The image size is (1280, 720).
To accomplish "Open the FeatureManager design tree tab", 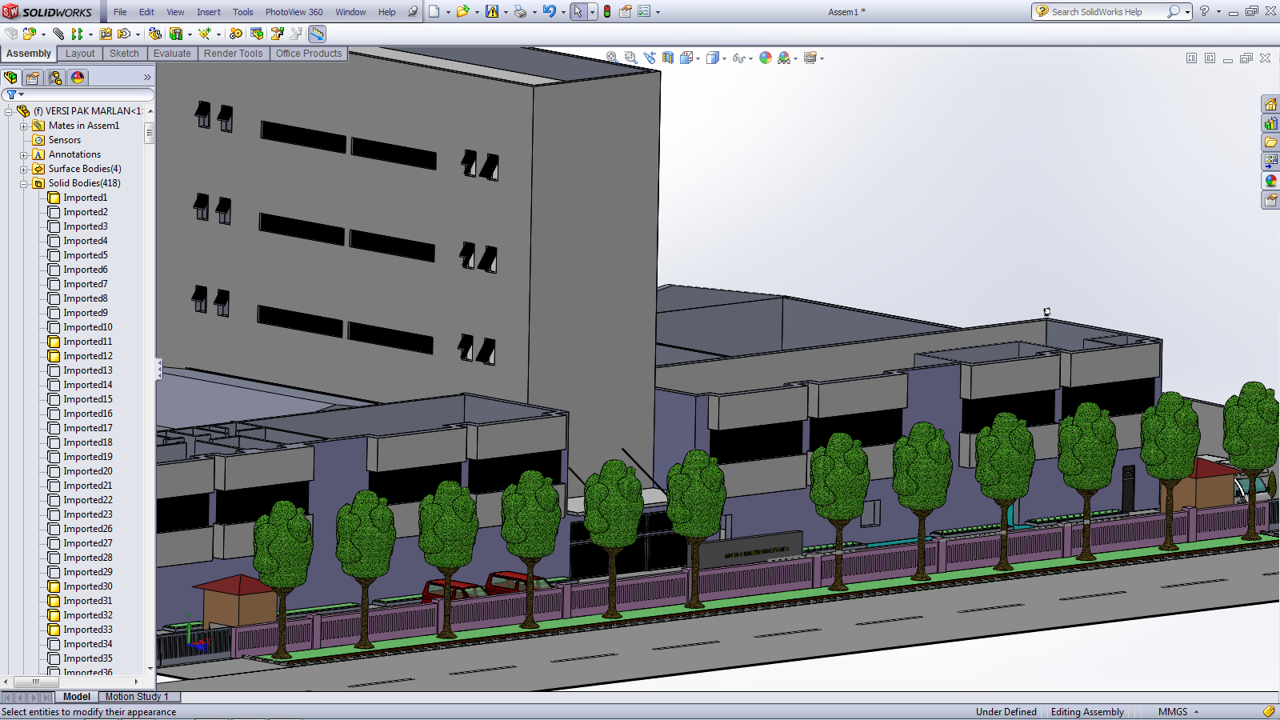I will (x=10, y=78).
